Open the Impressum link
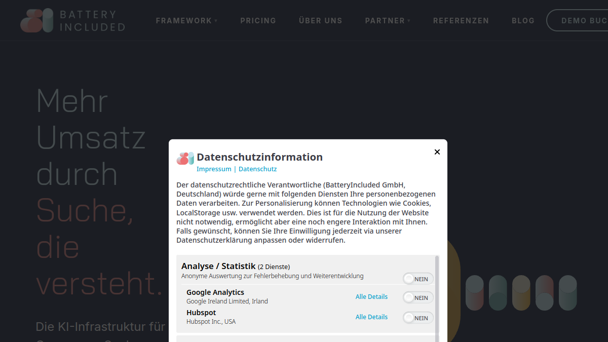608x342 pixels. [214, 169]
